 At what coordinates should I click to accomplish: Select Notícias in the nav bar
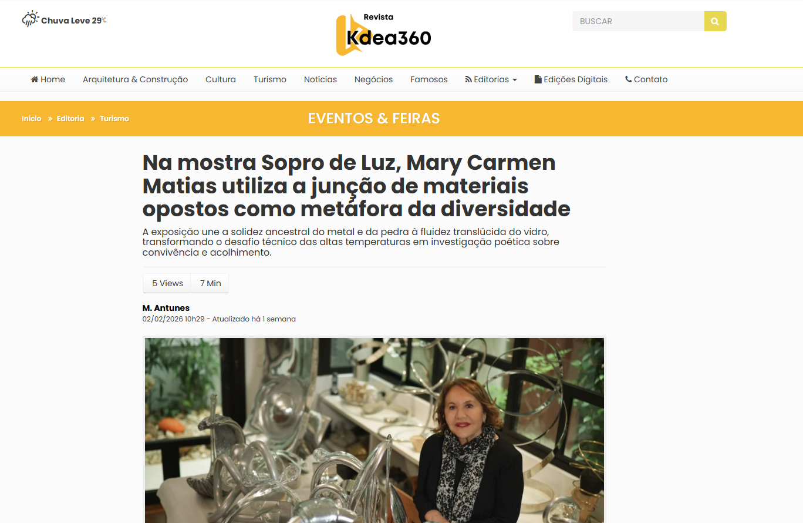[x=320, y=79]
